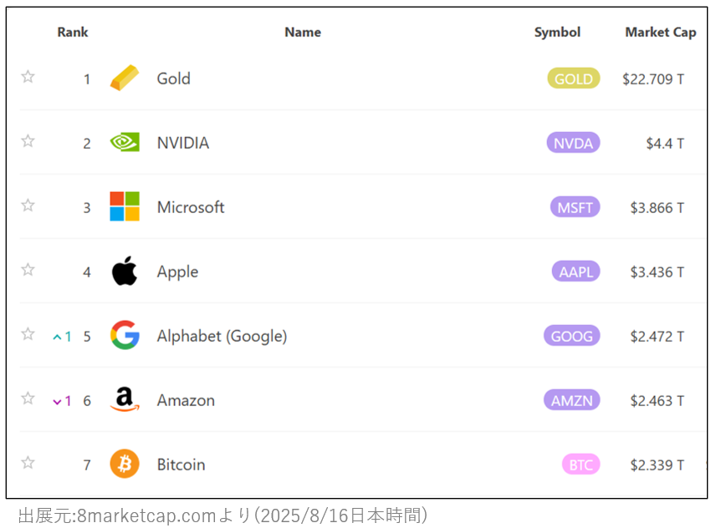Click the Amazon logo icon
The image size is (711, 528).
pyautogui.click(x=125, y=399)
